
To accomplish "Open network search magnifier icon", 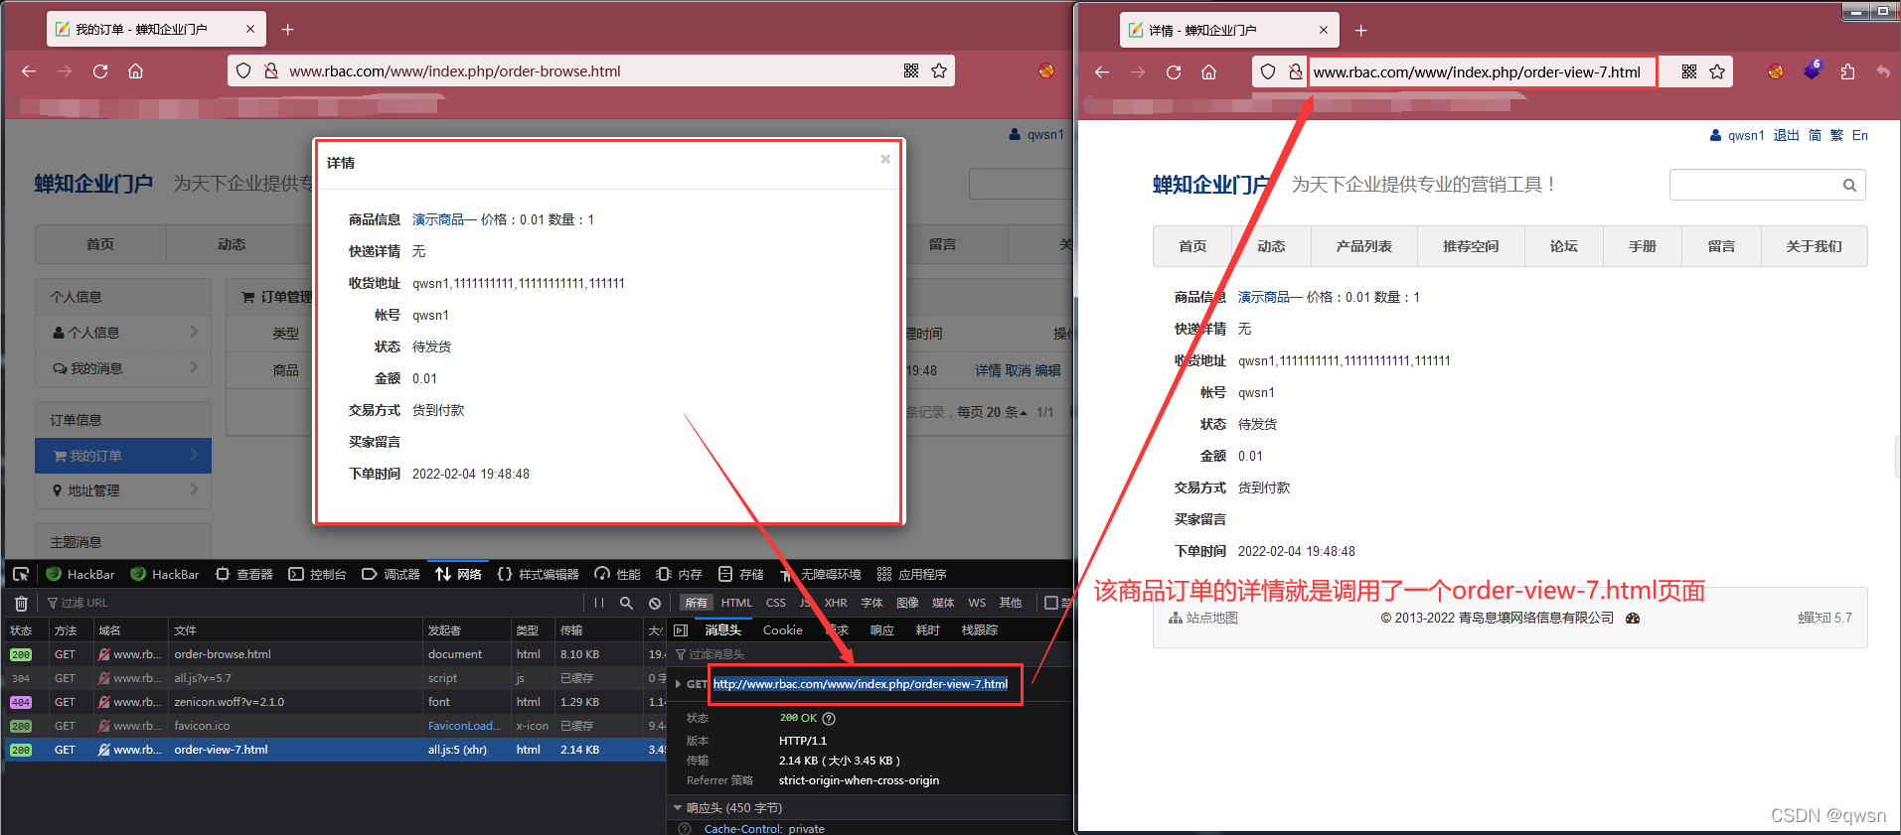I will point(626,603).
